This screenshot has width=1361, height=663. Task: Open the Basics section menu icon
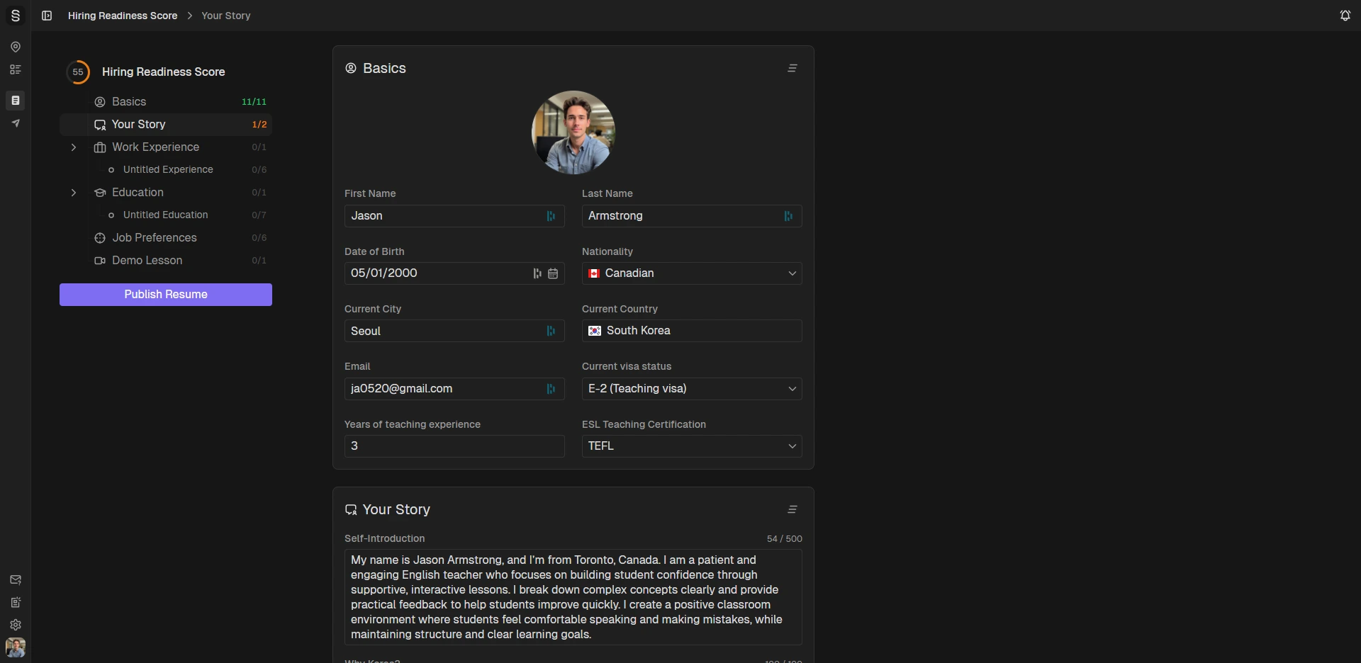tap(792, 69)
